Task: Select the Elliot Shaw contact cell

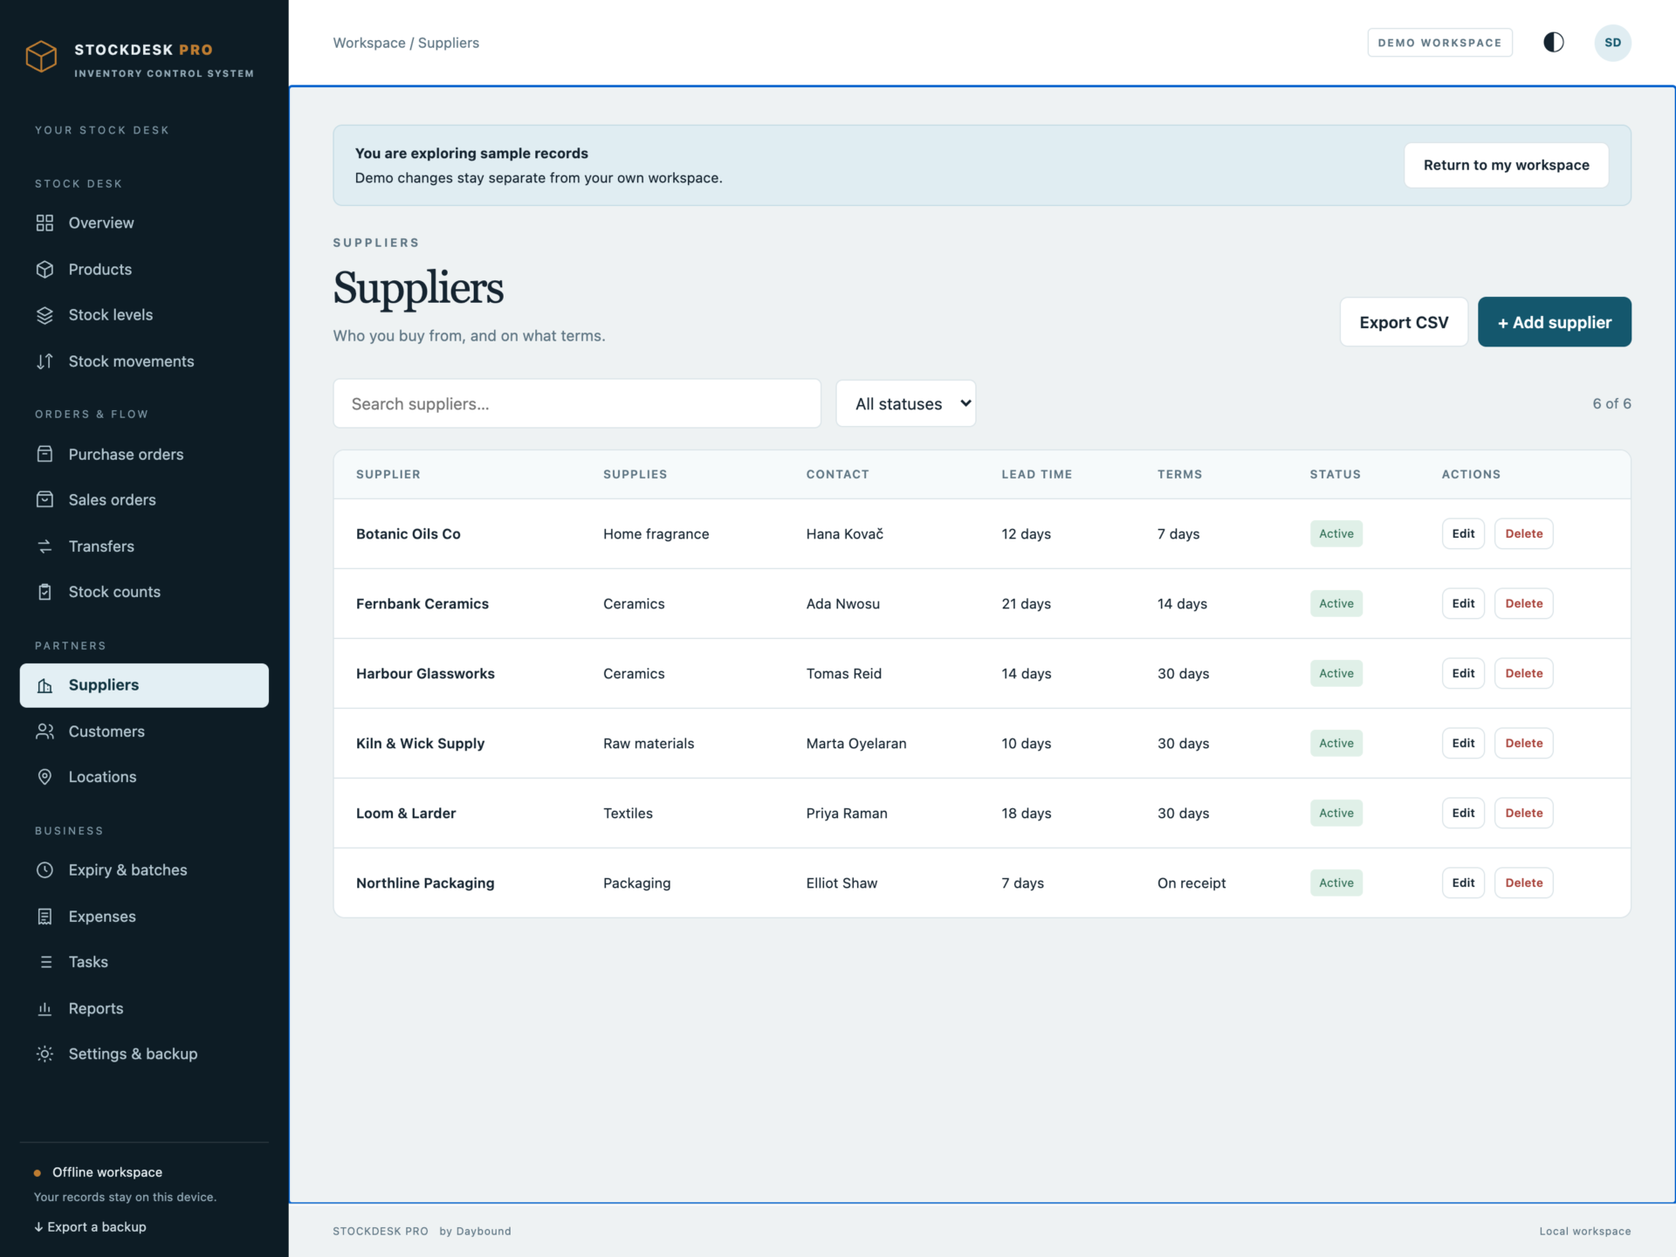Action: click(x=841, y=883)
